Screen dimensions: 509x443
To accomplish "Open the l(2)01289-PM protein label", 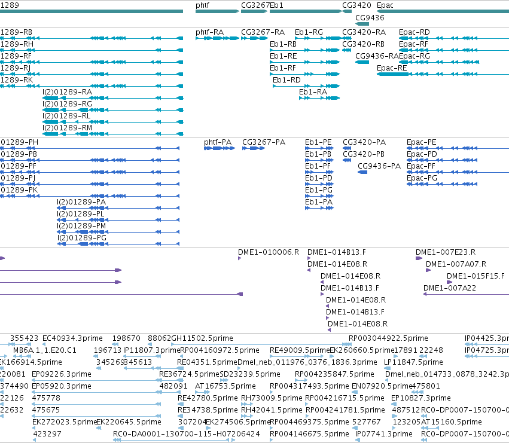I will coord(81,226).
